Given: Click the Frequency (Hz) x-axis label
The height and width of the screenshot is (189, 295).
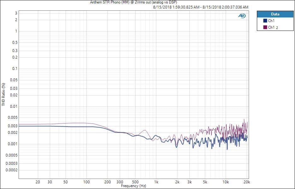Looking at the screenshot, I should [134, 186].
